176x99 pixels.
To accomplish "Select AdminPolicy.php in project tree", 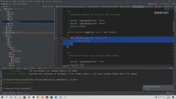I will coord(15,21).
